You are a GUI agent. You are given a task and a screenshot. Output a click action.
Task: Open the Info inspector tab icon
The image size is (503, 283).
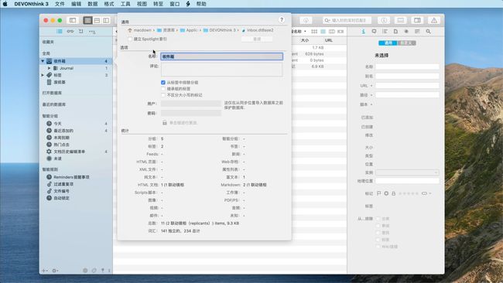pyautogui.click(x=363, y=32)
